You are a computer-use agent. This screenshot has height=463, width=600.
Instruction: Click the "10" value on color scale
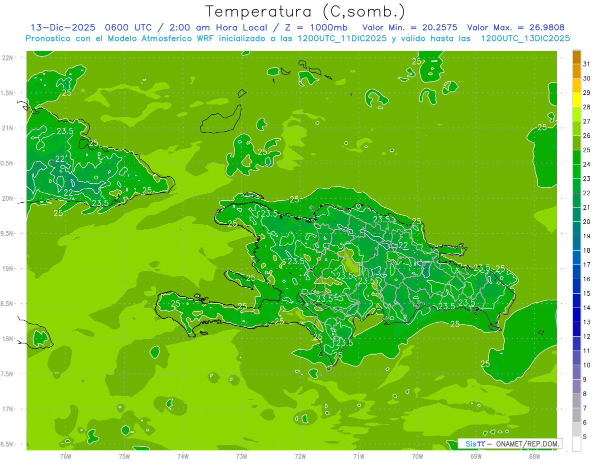click(587, 365)
